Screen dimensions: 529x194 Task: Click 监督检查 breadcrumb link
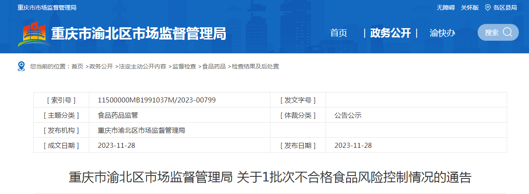[x=184, y=66]
